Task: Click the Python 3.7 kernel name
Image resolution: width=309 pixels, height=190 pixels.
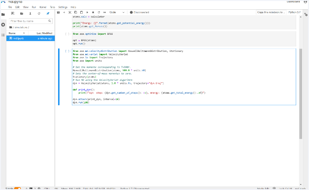Action: click(x=294, y=12)
